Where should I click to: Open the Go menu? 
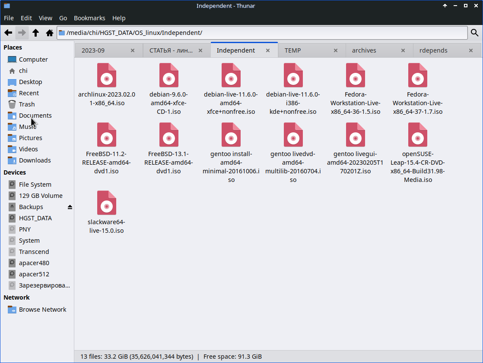coord(63,18)
